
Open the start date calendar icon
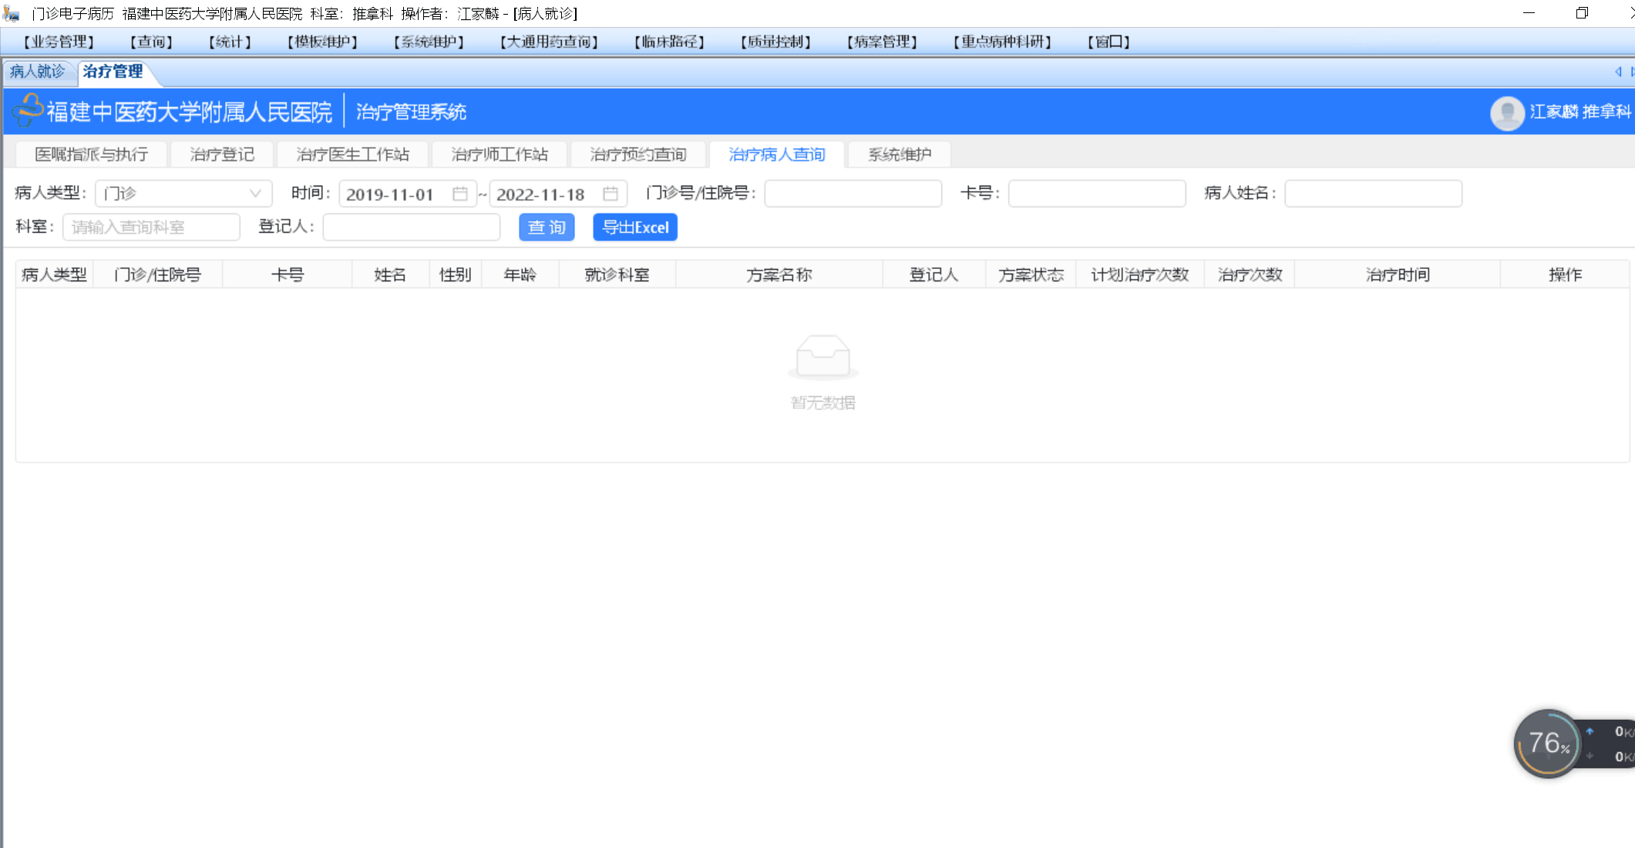click(x=460, y=193)
